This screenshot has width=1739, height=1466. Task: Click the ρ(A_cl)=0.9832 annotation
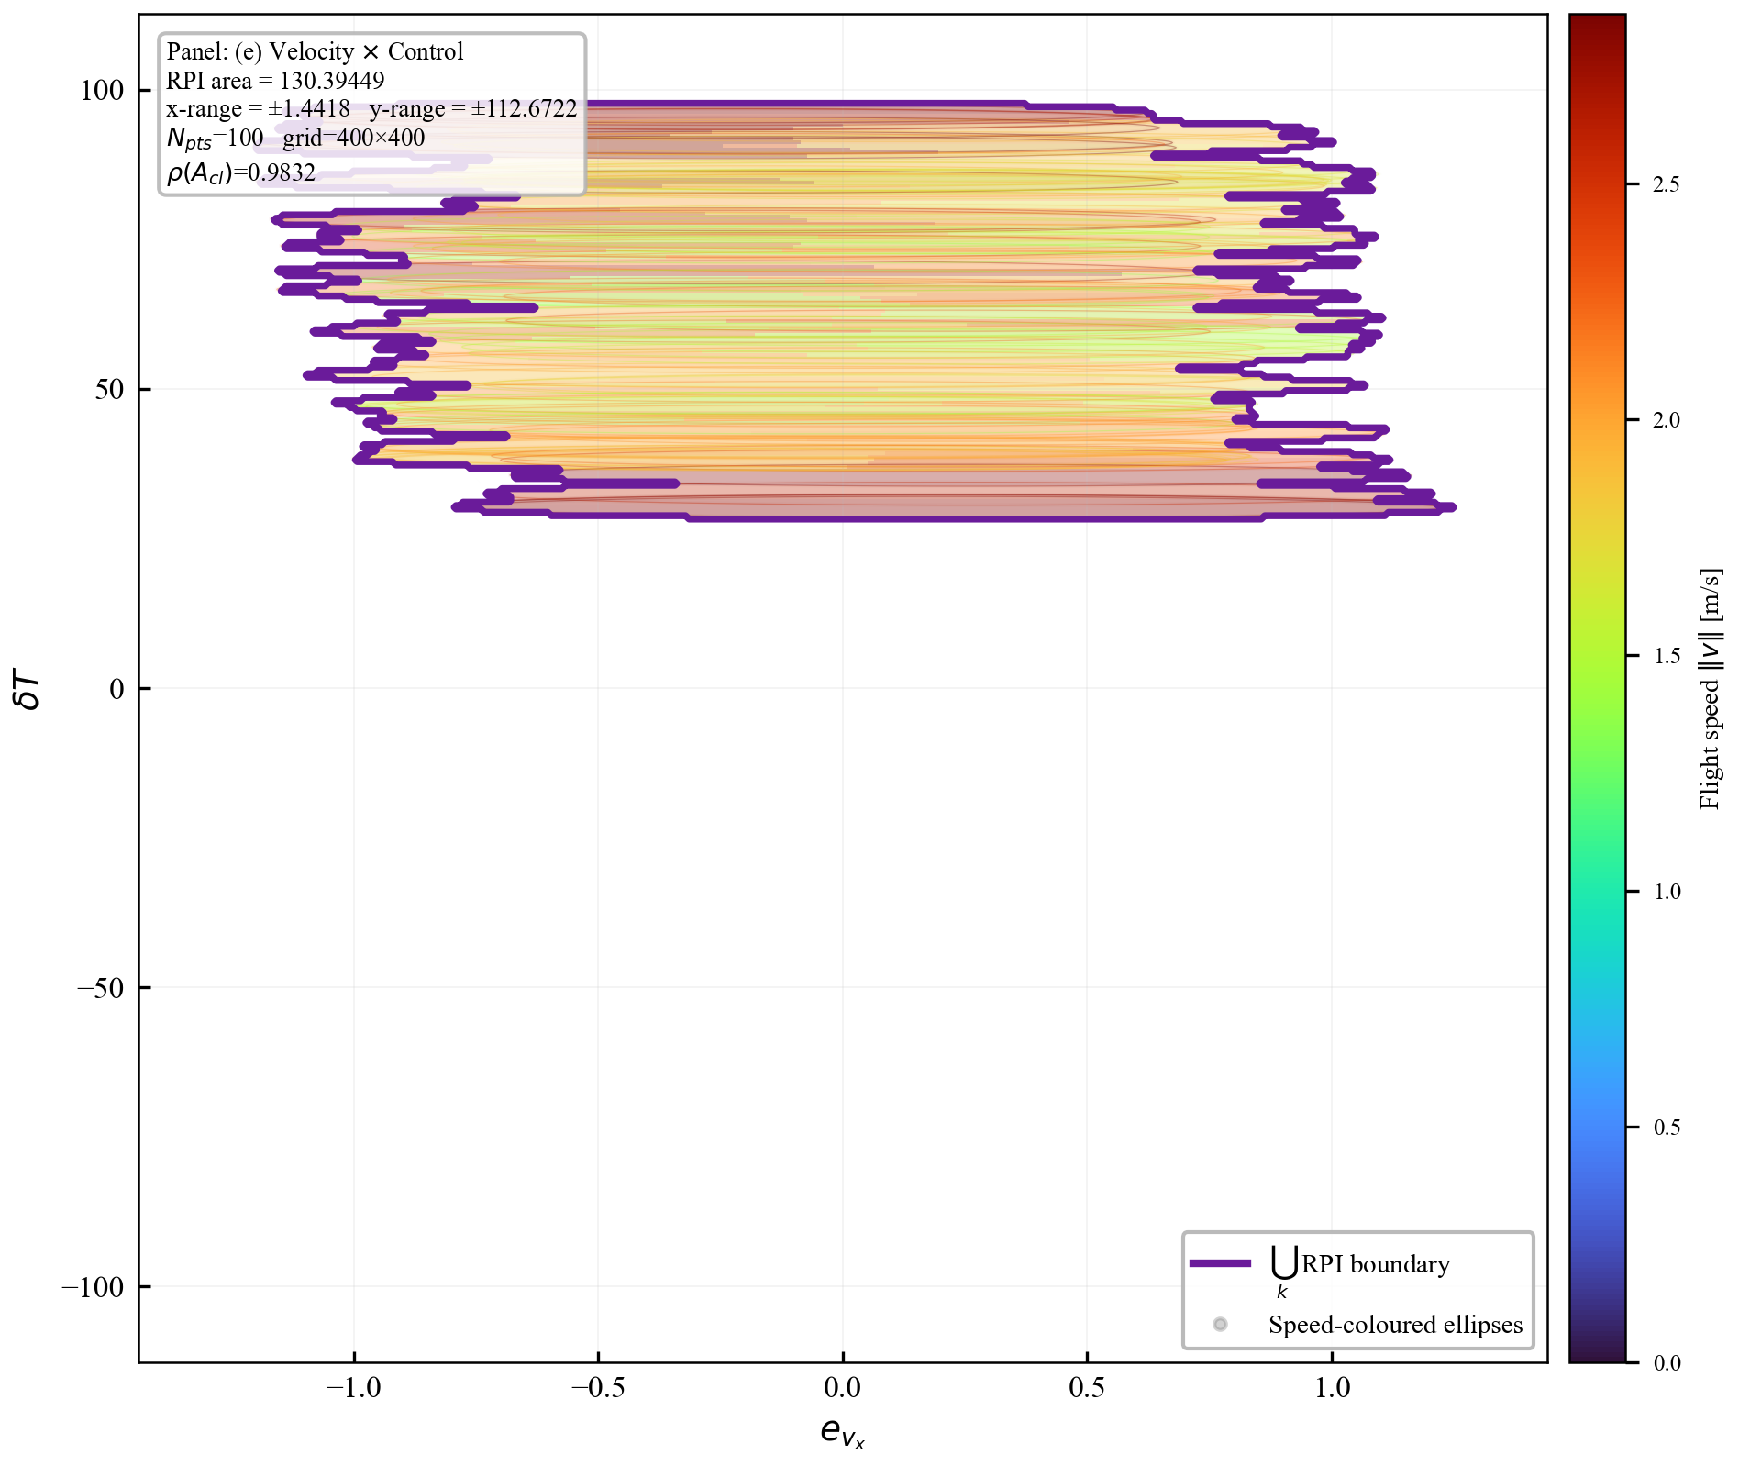(x=241, y=172)
